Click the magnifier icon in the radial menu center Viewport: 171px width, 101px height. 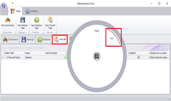pyautogui.click(x=97, y=56)
